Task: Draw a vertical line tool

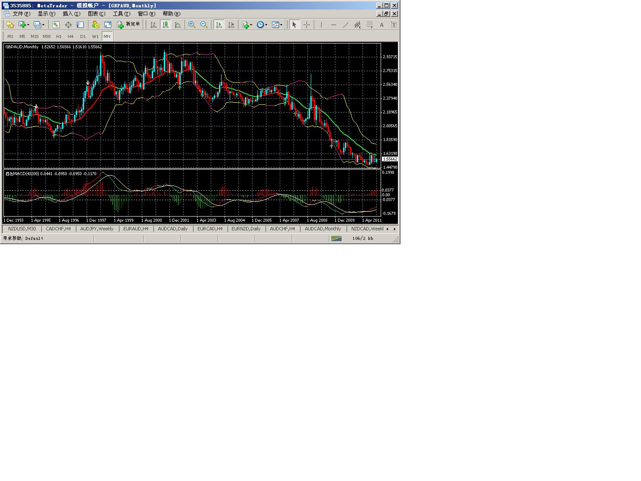Action: click(x=321, y=25)
